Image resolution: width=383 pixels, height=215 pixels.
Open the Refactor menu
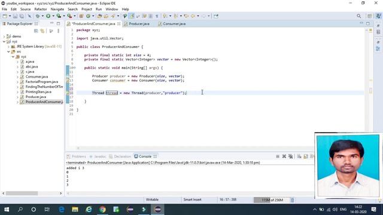[x=41, y=9]
